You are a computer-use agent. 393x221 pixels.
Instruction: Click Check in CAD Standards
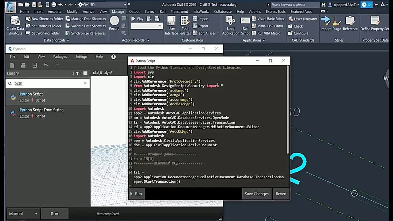[x=295, y=26]
